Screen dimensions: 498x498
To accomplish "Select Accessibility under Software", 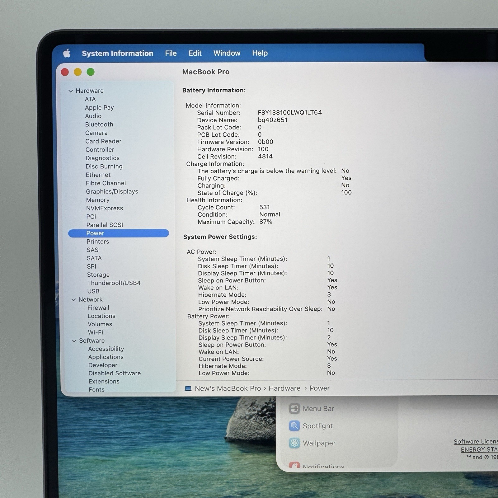I will (106, 349).
